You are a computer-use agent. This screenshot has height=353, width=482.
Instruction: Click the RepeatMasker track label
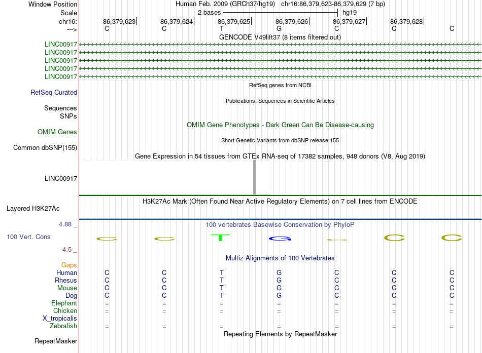[x=56, y=341]
